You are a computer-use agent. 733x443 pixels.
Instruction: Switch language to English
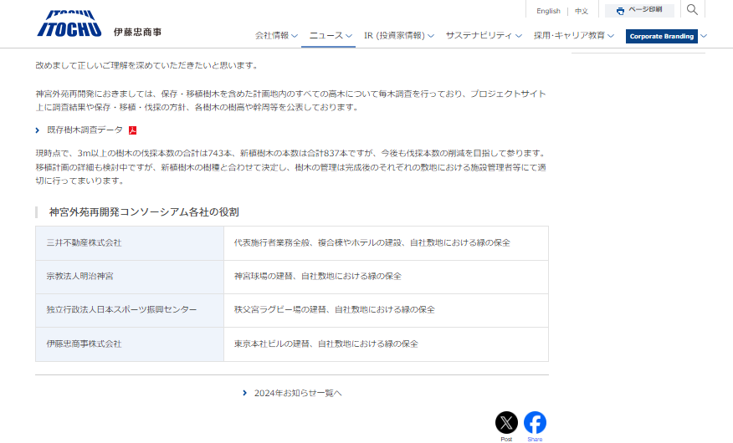tap(548, 11)
